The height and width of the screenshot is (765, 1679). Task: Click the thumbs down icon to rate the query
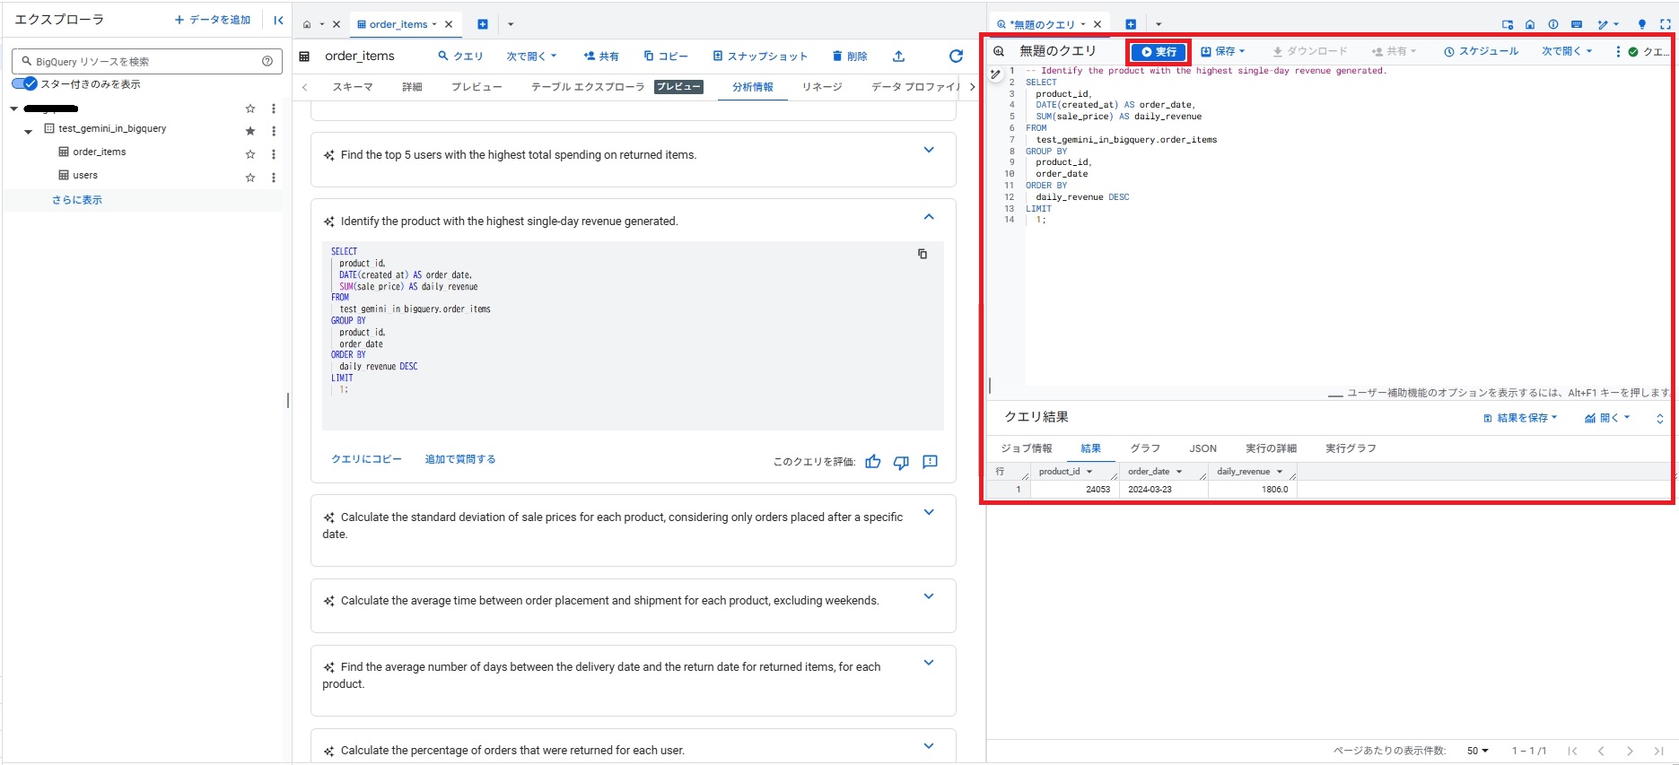click(x=901, y=462)
